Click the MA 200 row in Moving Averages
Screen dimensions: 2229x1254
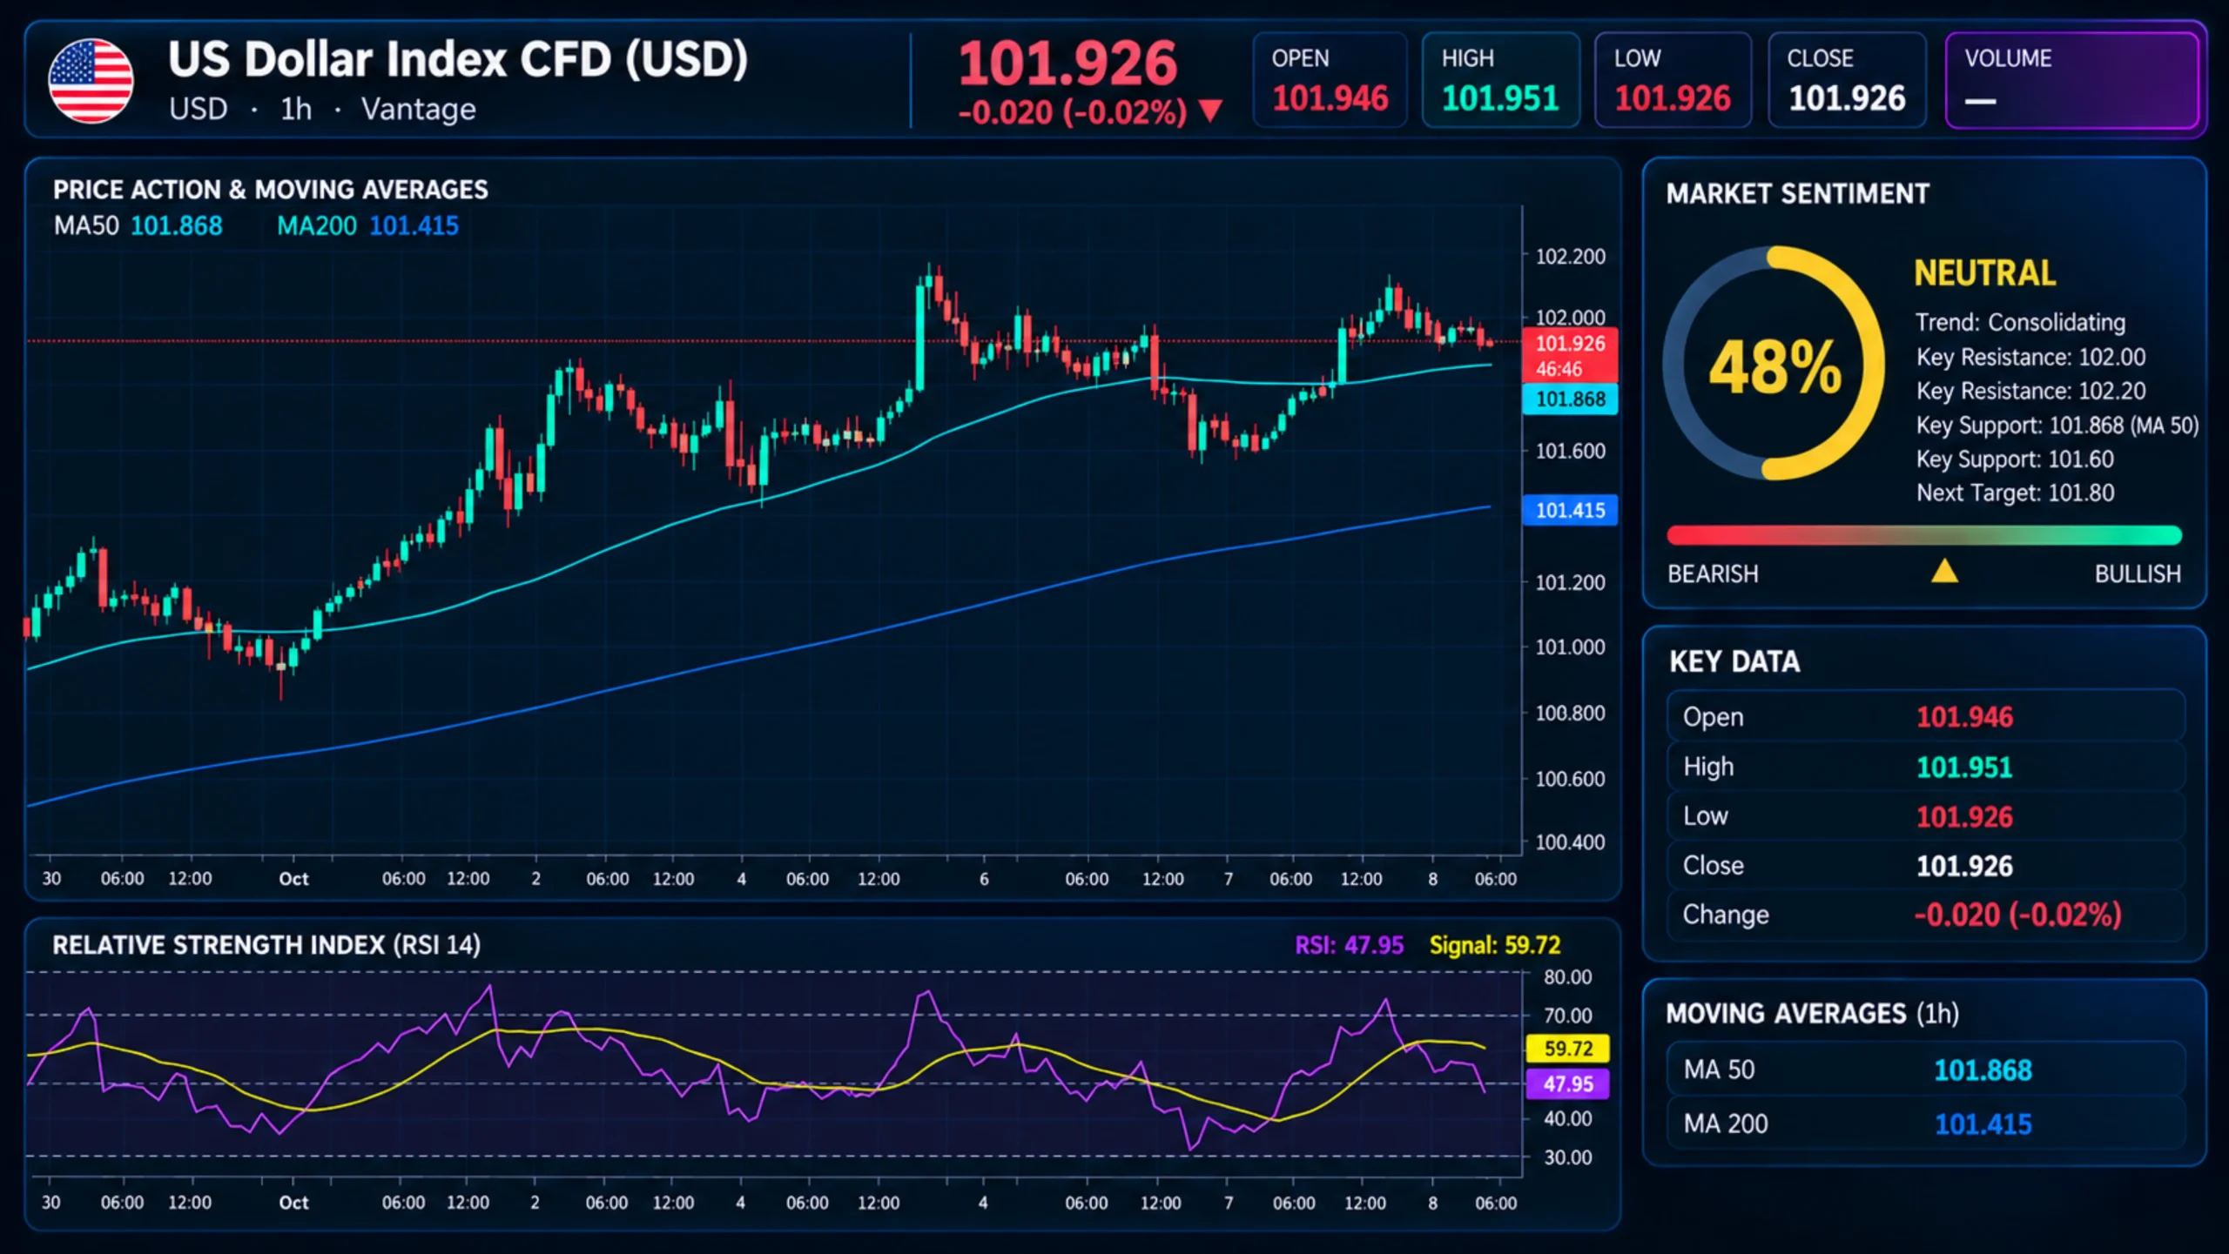(x=1925, y=1123)
